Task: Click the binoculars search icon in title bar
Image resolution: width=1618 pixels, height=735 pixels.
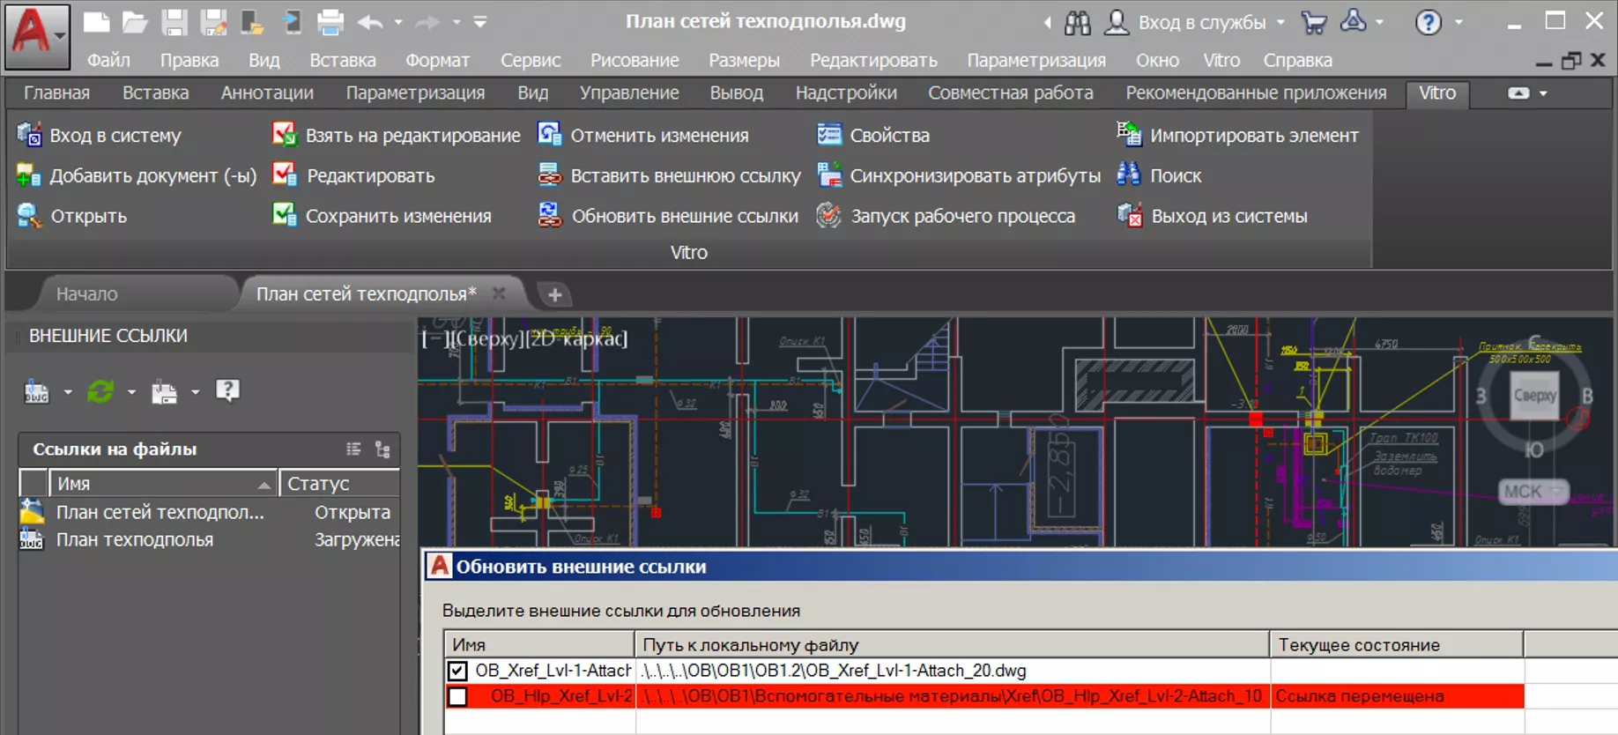Action: point(1077,23)
